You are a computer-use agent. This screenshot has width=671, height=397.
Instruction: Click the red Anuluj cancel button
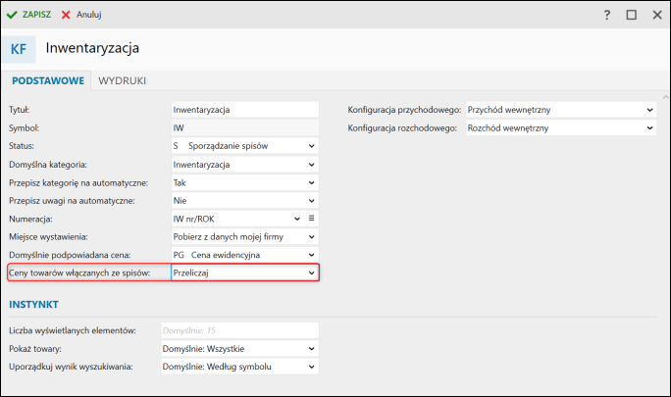click(x=81, y=15)
